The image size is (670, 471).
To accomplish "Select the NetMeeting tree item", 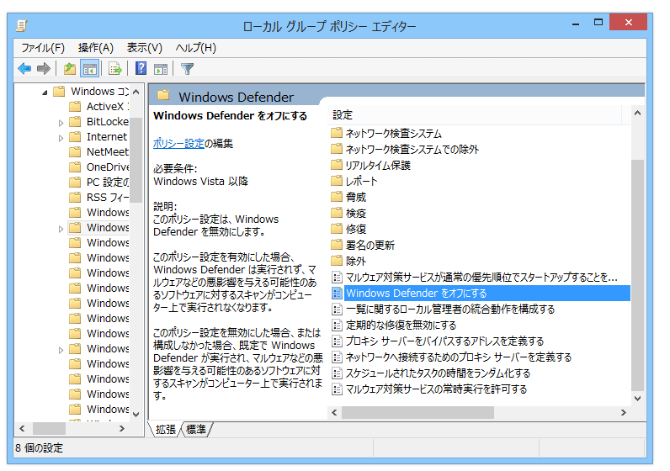I will click(99, 151).
